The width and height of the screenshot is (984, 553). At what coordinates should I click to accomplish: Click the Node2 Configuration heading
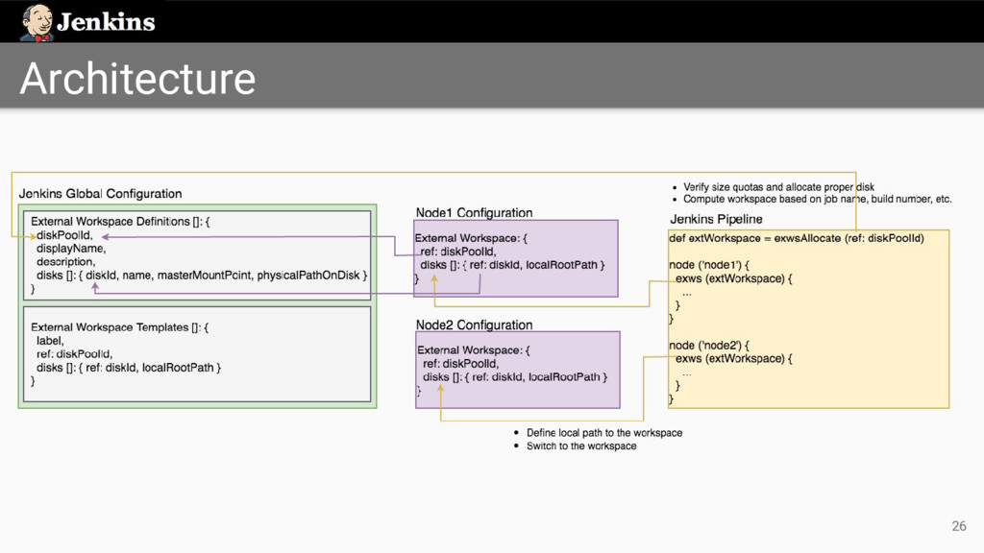pos(474,325)
